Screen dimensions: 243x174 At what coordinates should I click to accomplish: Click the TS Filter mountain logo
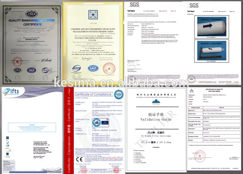156,102
